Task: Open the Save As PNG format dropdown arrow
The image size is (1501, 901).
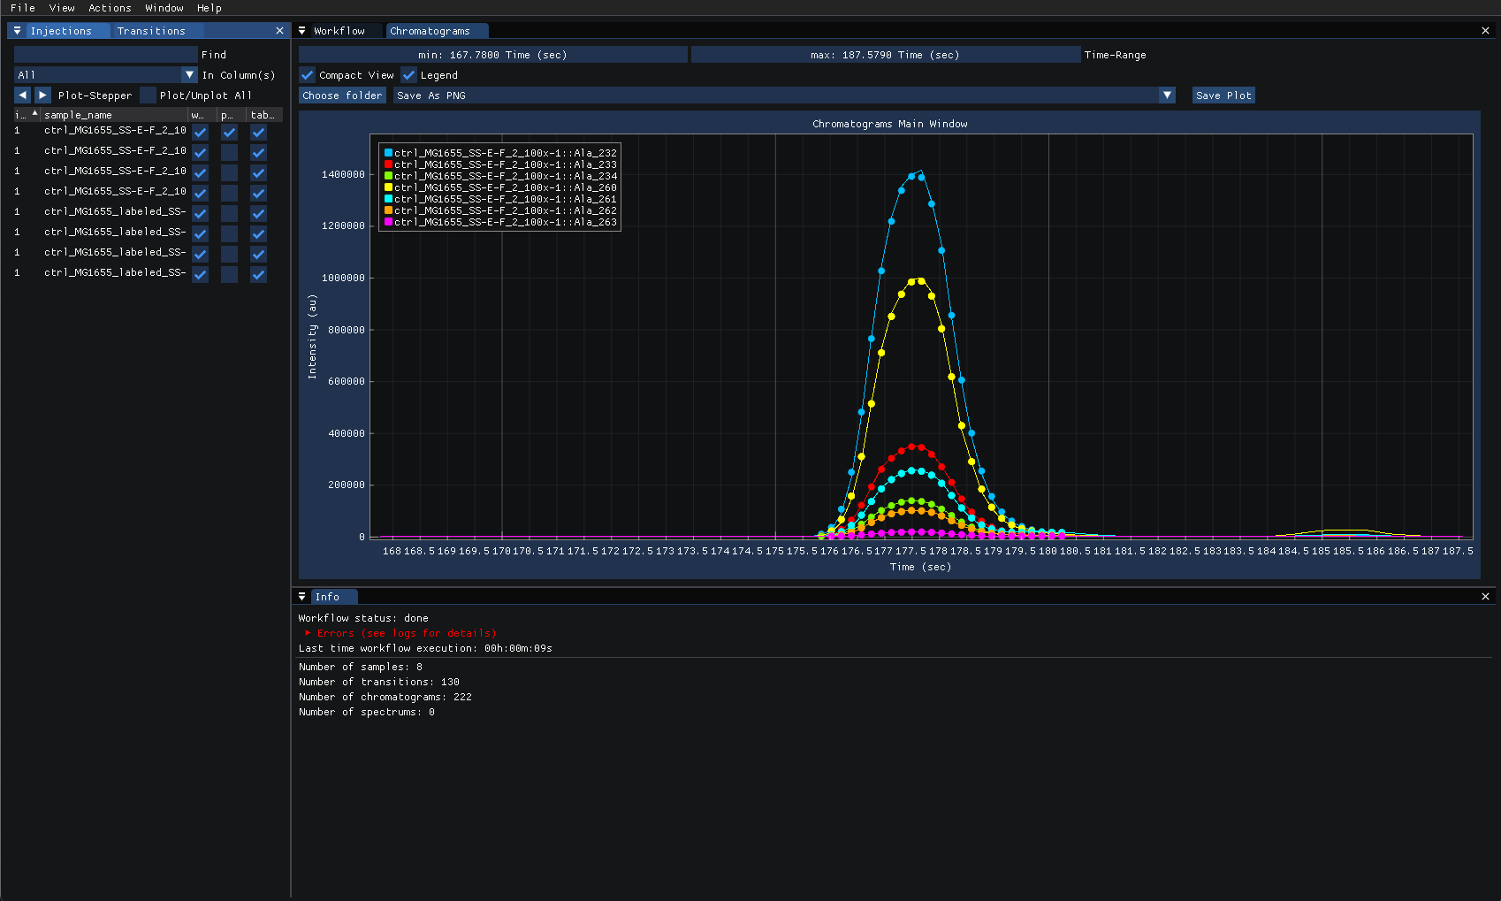Action: pos(1167,95)
